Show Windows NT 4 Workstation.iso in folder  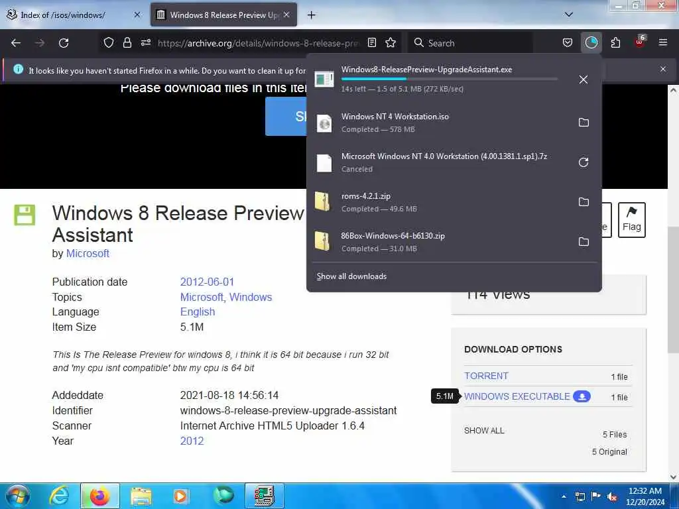(584, 123)
